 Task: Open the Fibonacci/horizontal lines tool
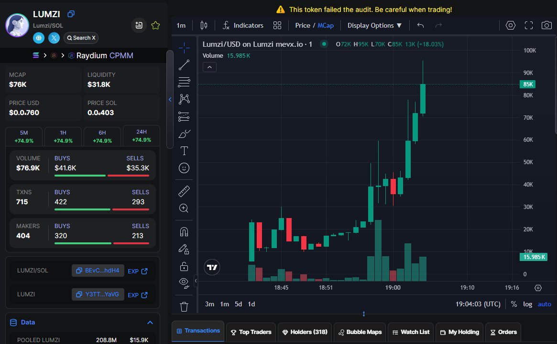click(184, 82)
